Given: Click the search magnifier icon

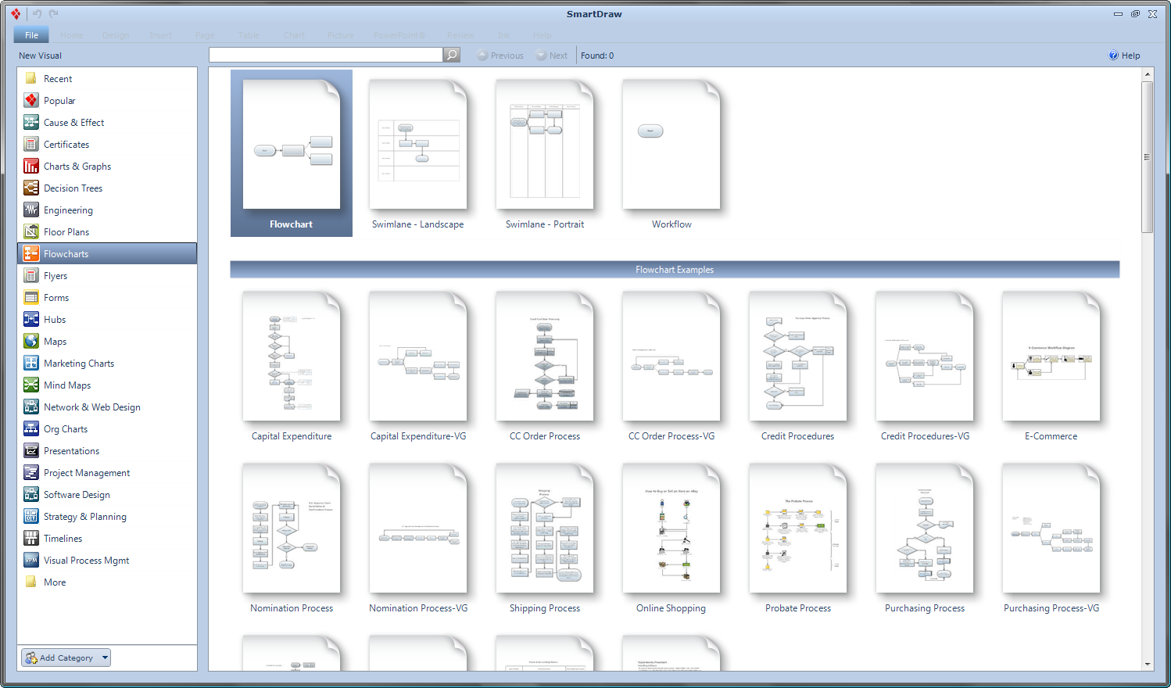Looking at the screenshot, I should click(x=452, y=55).
